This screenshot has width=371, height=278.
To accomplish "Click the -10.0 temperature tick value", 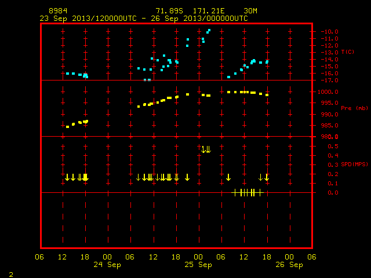I will [330, 32].
